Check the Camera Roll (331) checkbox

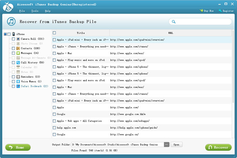click(13, 39)
